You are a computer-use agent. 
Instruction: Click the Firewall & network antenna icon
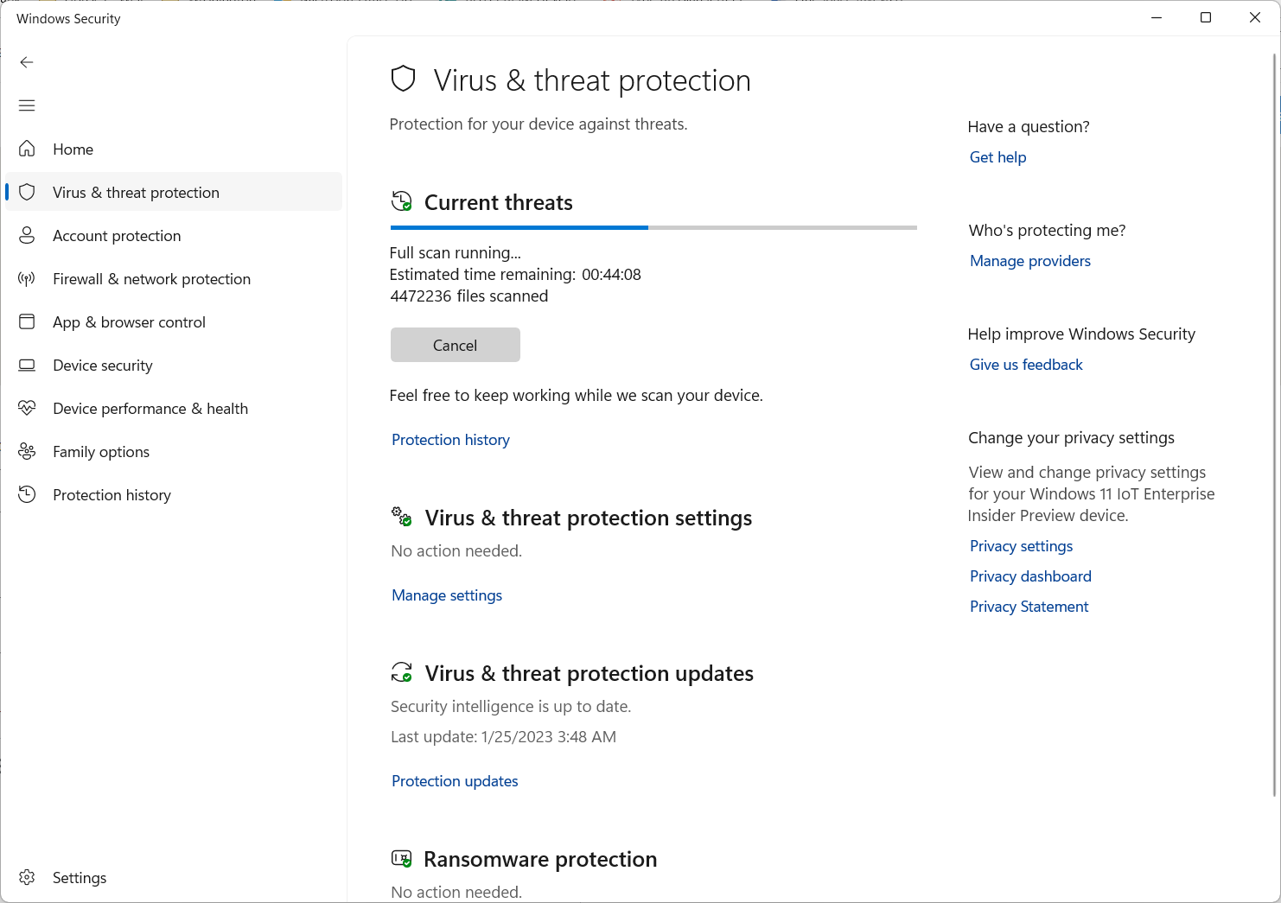[x=27, y=278]
